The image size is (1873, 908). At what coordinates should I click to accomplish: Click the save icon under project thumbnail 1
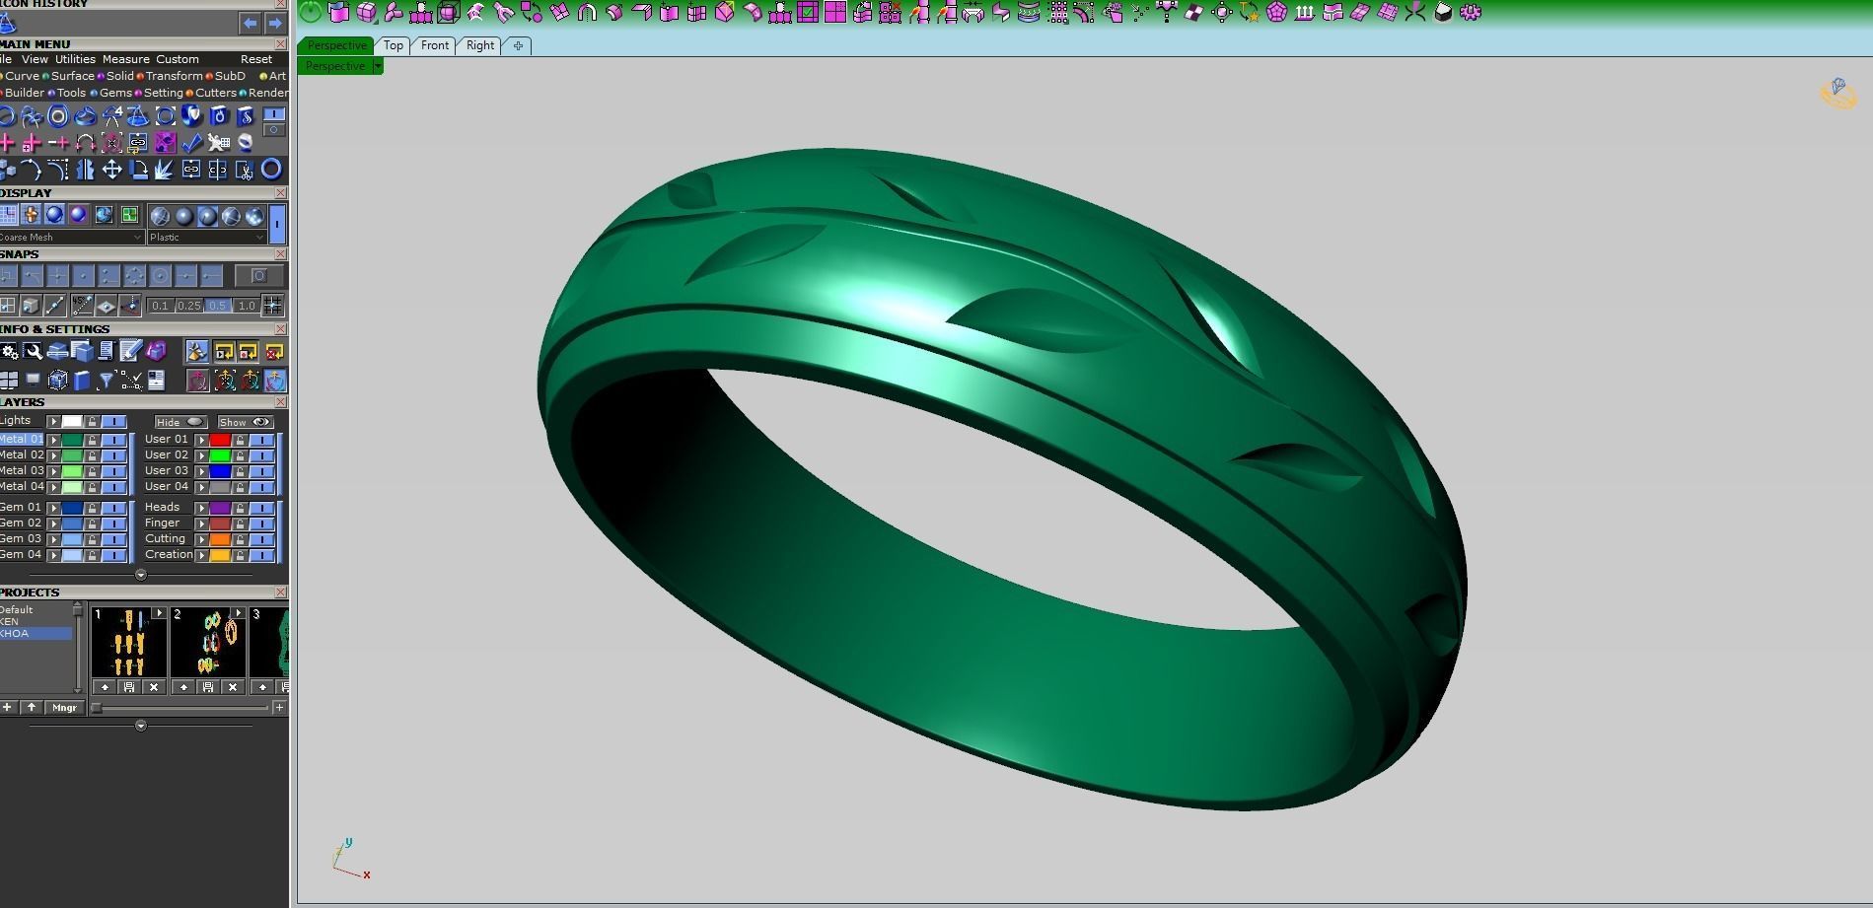[x=130, y=687]
